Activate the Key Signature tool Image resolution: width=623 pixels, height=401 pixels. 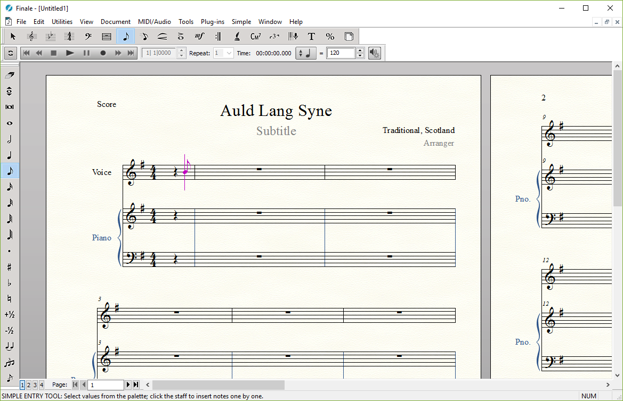tap(51, 37)
